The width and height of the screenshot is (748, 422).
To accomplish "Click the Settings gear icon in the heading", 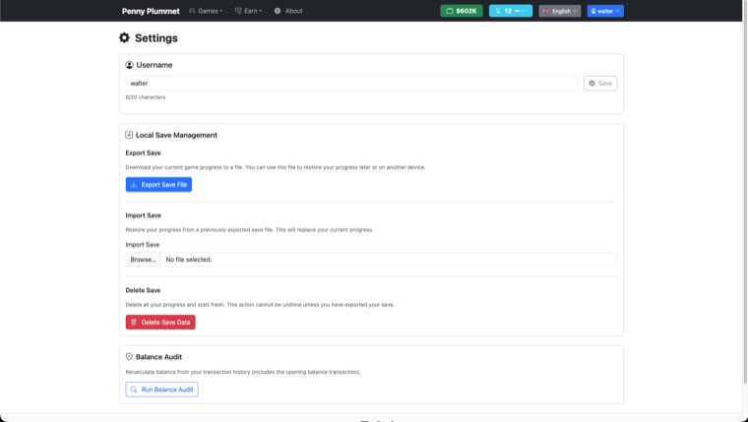I will point(124,38).
